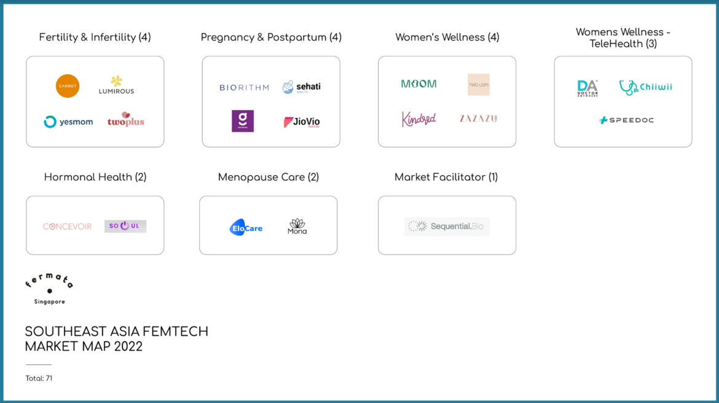719x403 pixels.
Task: Click the Lumirous flower logo
Action: click(116, 85)
